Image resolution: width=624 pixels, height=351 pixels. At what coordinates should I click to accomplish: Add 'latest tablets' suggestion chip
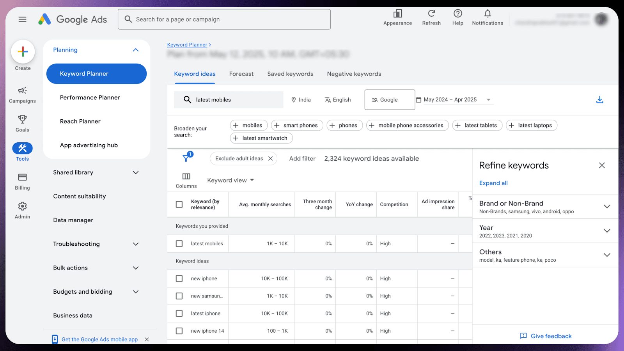[x=477, y=125]
